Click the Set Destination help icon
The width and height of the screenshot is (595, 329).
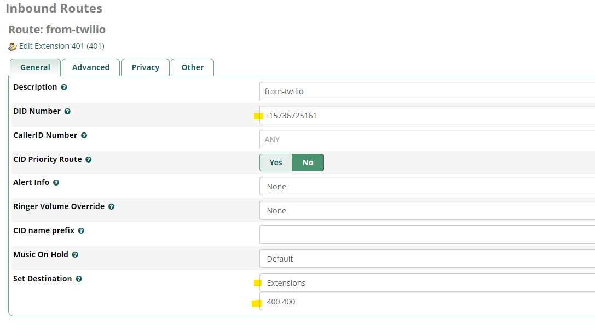(x=79, y=279)
